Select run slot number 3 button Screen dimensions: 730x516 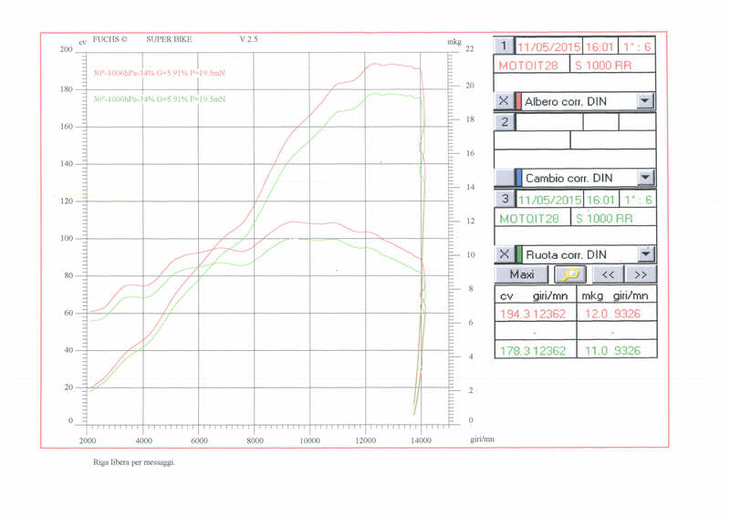coord(504,199)
